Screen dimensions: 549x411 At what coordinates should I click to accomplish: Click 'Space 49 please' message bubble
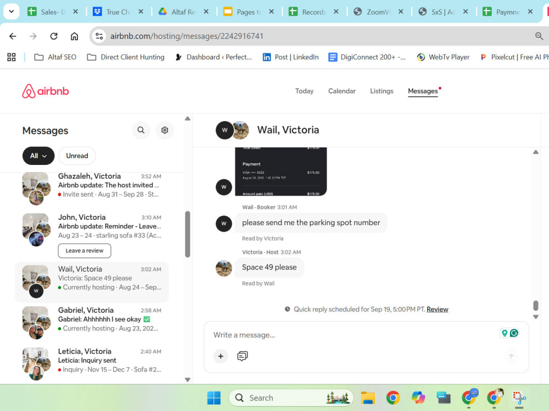[269, 267]
